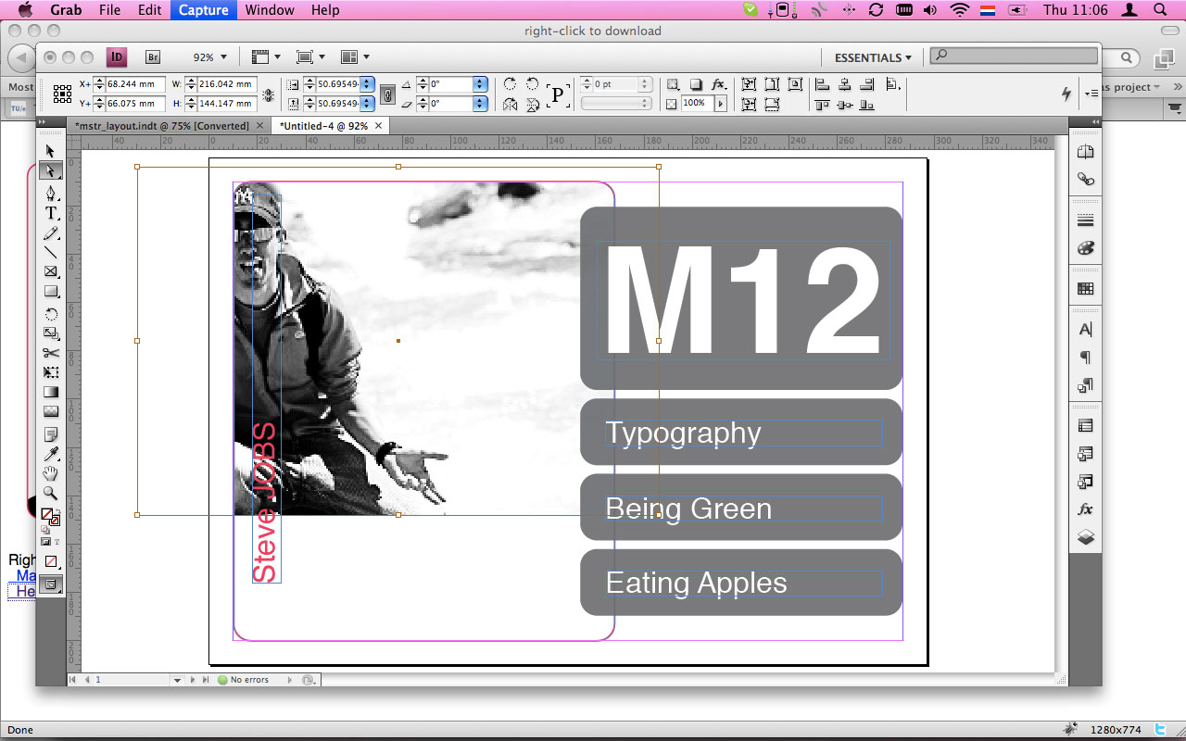Activate the Zoom magnifier tool
This screenshot has height=741, width=1186.
51,494
